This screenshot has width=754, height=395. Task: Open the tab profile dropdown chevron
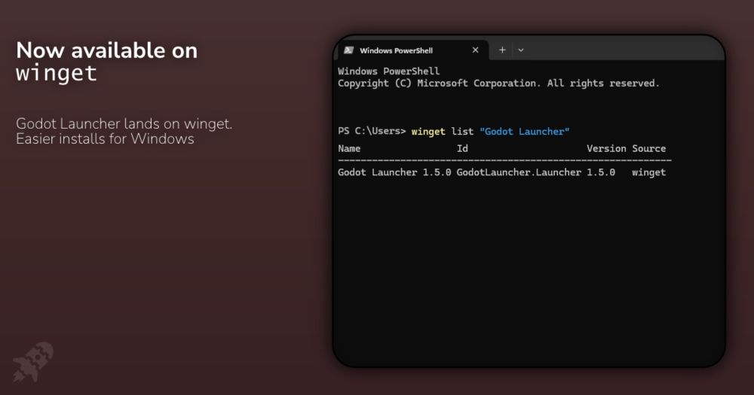tap(521, 50)
